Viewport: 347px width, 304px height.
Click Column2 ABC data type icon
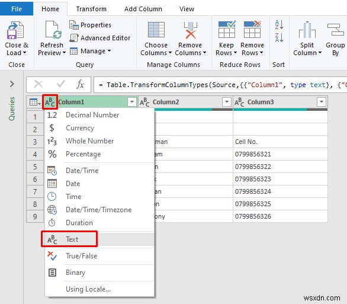[x=144, y=102]
